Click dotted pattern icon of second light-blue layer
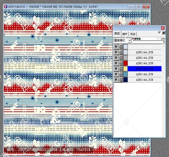This screenshot has height=157, width=169. coord(121,52)
